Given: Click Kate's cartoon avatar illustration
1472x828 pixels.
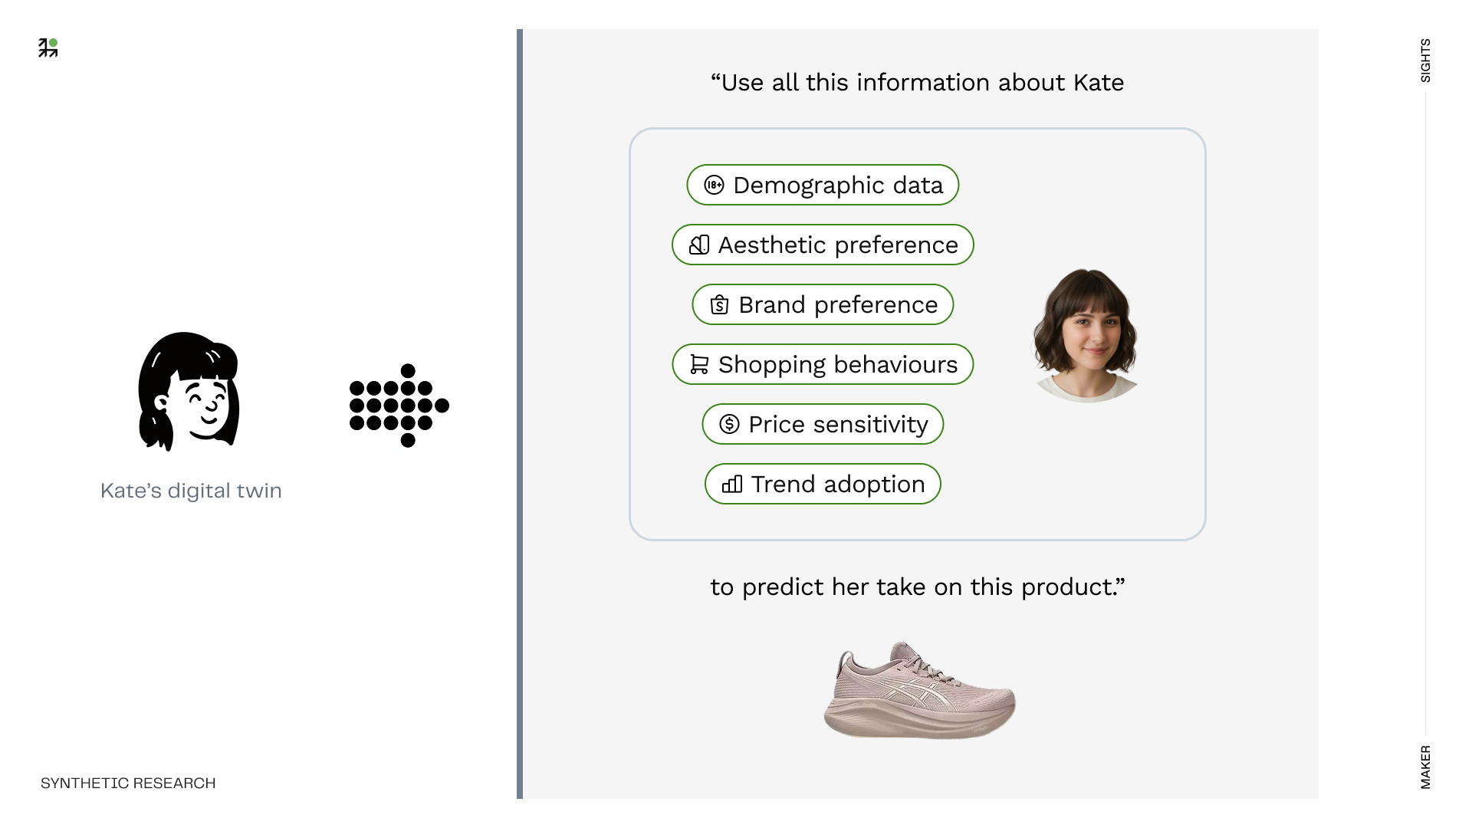Looking at the screenshot, I should point(189,392).
